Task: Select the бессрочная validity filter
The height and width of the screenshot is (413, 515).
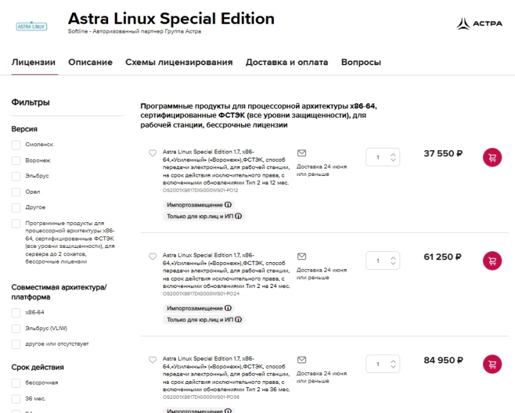Action: coord(16,383)
